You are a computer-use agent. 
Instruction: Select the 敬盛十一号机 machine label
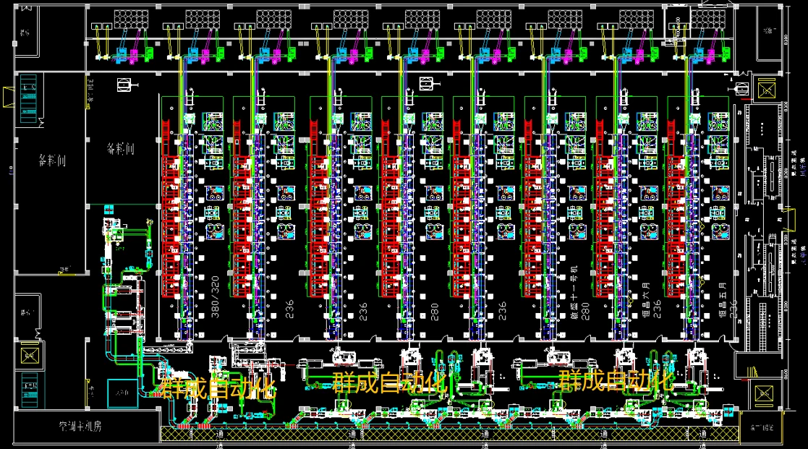tap(574, 292)
